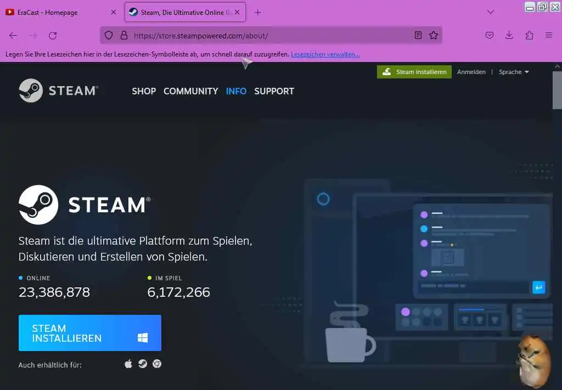Expand the list all tabs chevron
562x390 pixels.
[x=491, y=12]
